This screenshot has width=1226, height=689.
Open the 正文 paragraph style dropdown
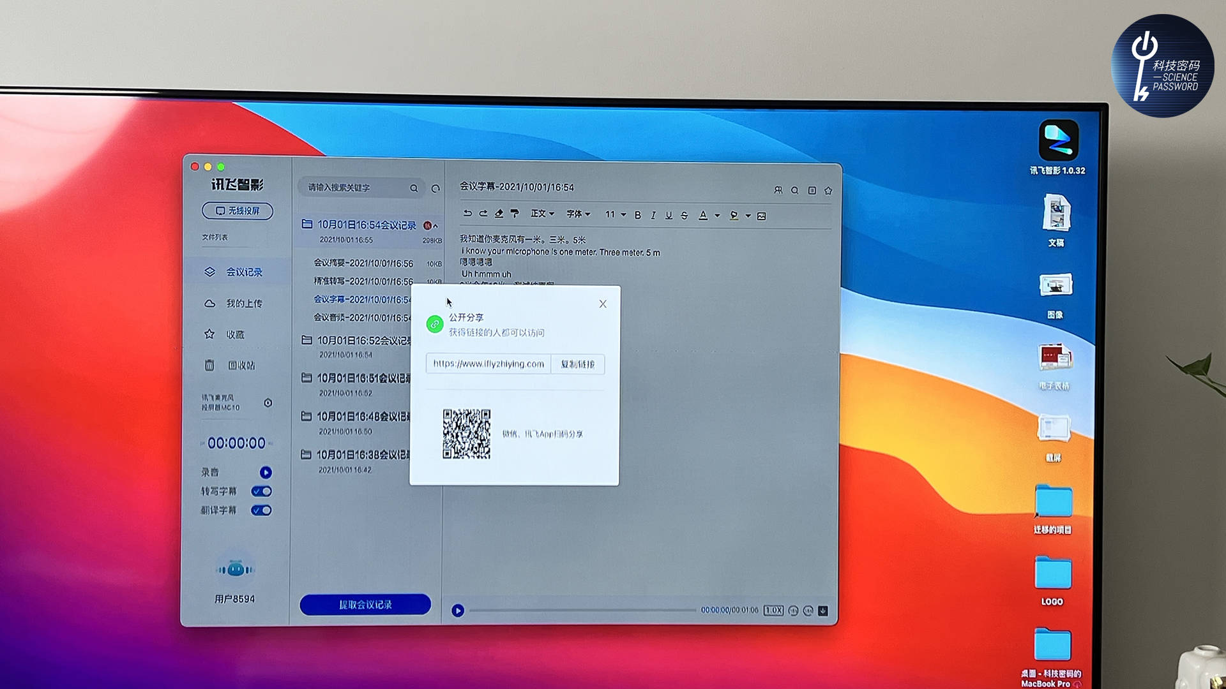click(542, 214)
